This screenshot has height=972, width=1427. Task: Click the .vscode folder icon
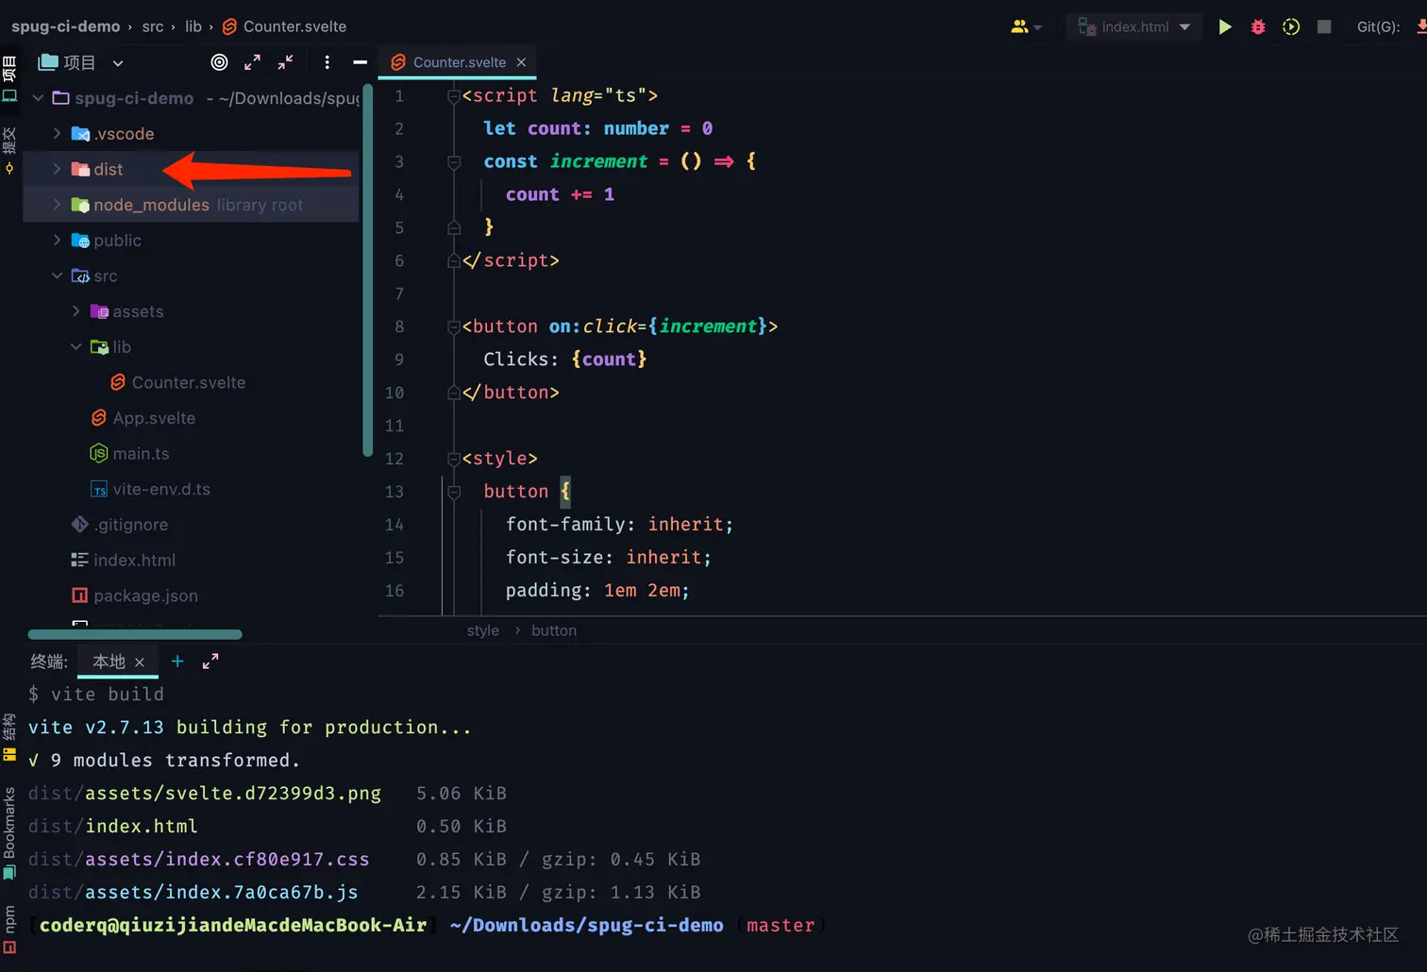(80, 134)
